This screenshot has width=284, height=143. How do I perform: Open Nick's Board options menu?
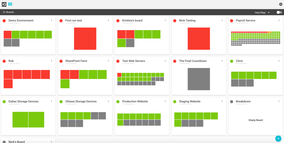[x=51, y=142]
